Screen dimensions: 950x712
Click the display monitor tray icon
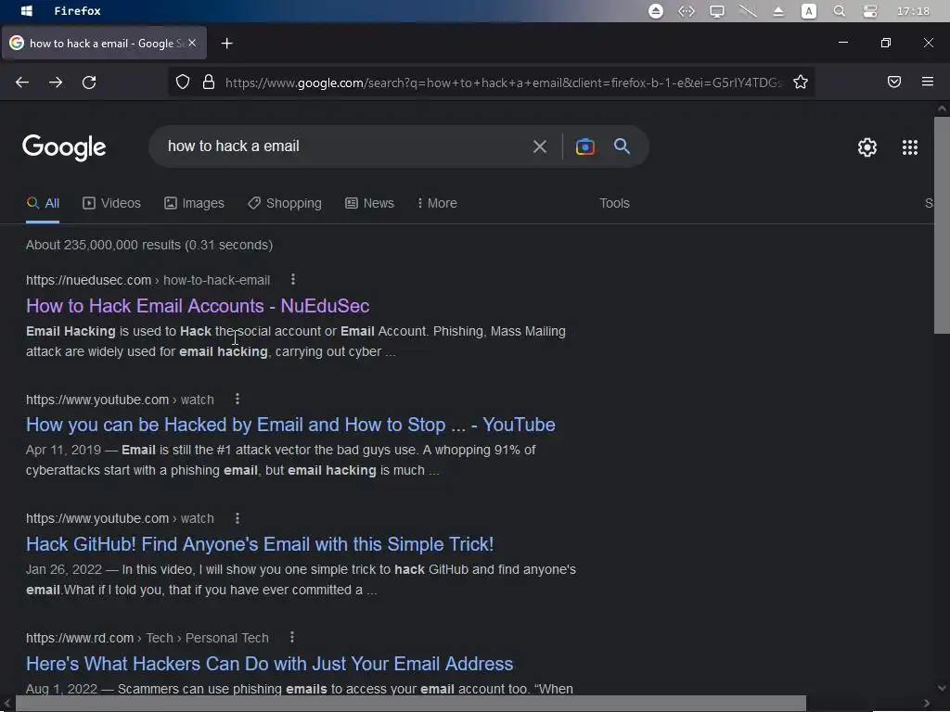tap(717, 11)
